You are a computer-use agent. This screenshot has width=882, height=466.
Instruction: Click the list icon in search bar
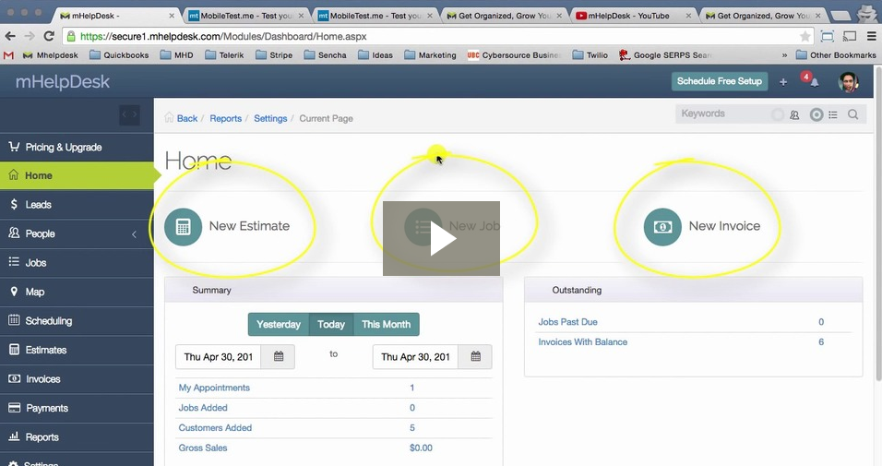pos(833,114)
